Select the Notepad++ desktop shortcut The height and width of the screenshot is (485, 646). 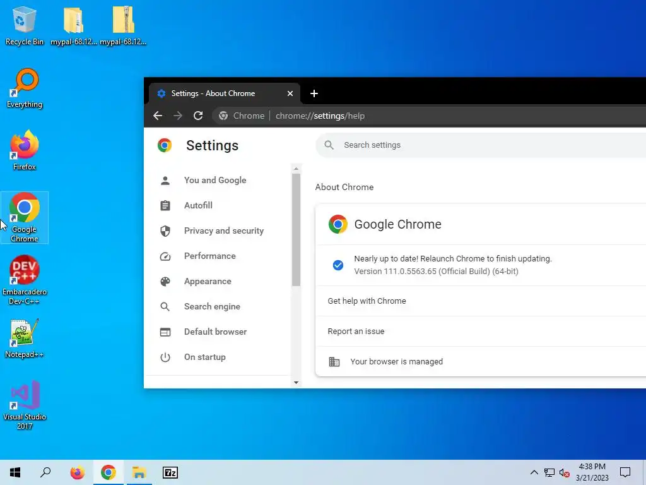tap(25, 338)
